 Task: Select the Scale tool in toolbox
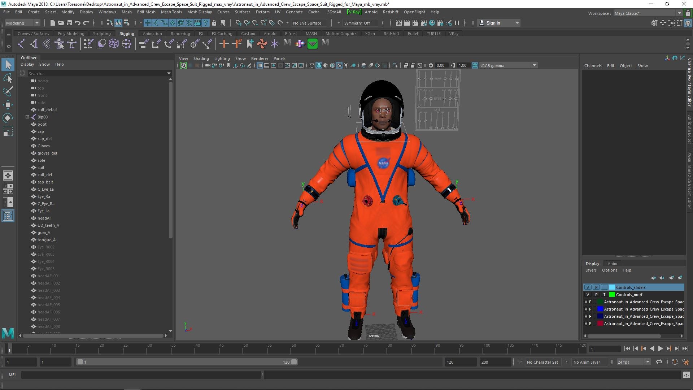tap(8, 131)
